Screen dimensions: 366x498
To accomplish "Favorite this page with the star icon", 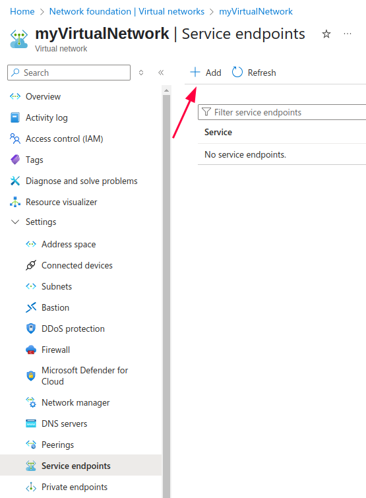I will pyautogui.click(x=326, y=34).
